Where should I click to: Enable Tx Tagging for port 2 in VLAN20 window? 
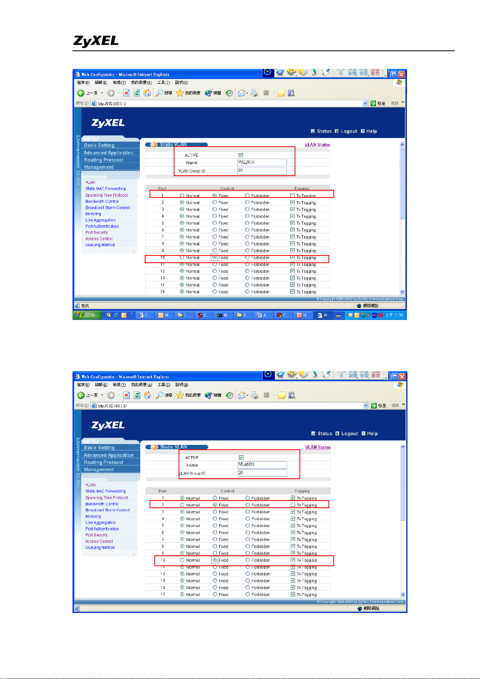coord(293,505)
